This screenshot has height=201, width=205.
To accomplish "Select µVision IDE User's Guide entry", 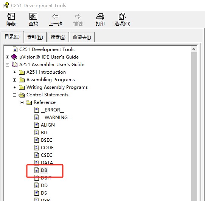I will click(49, 57).
